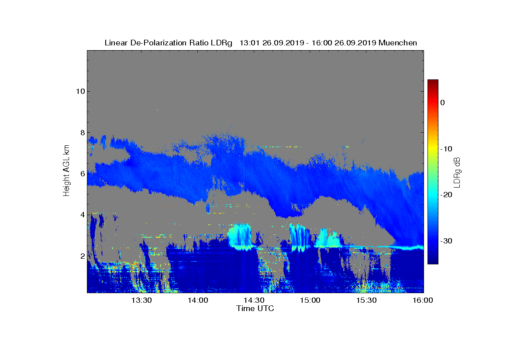Click the yellow band of the colorbar
The image size is (524, 349).
tap(433, 149)
